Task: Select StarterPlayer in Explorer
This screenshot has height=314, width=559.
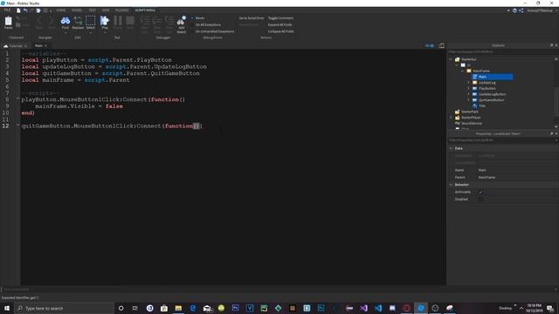Action: click(x=471, y=118)
